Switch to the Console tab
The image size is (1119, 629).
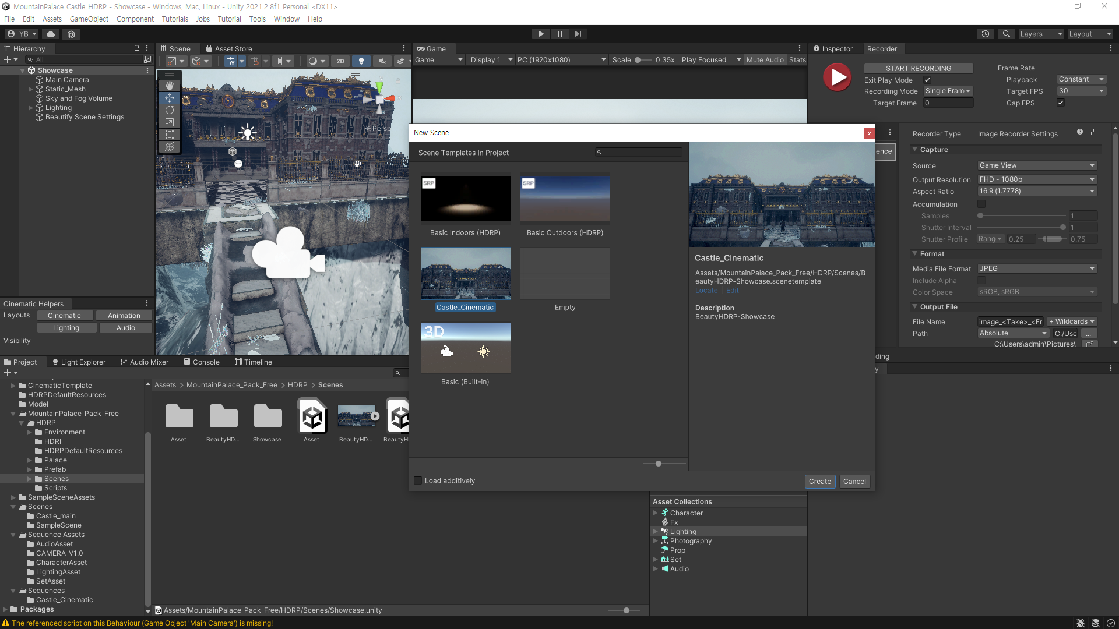[206, 362]
